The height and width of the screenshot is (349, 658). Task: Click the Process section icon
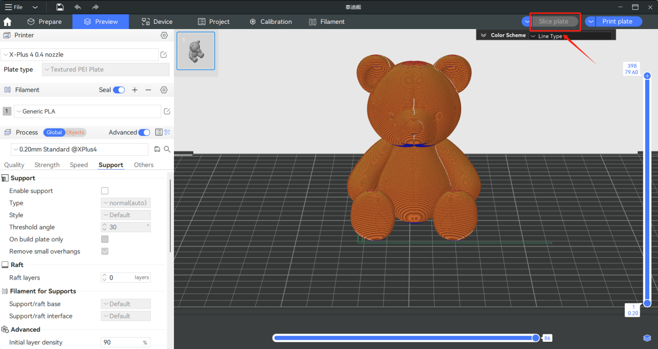7,132
